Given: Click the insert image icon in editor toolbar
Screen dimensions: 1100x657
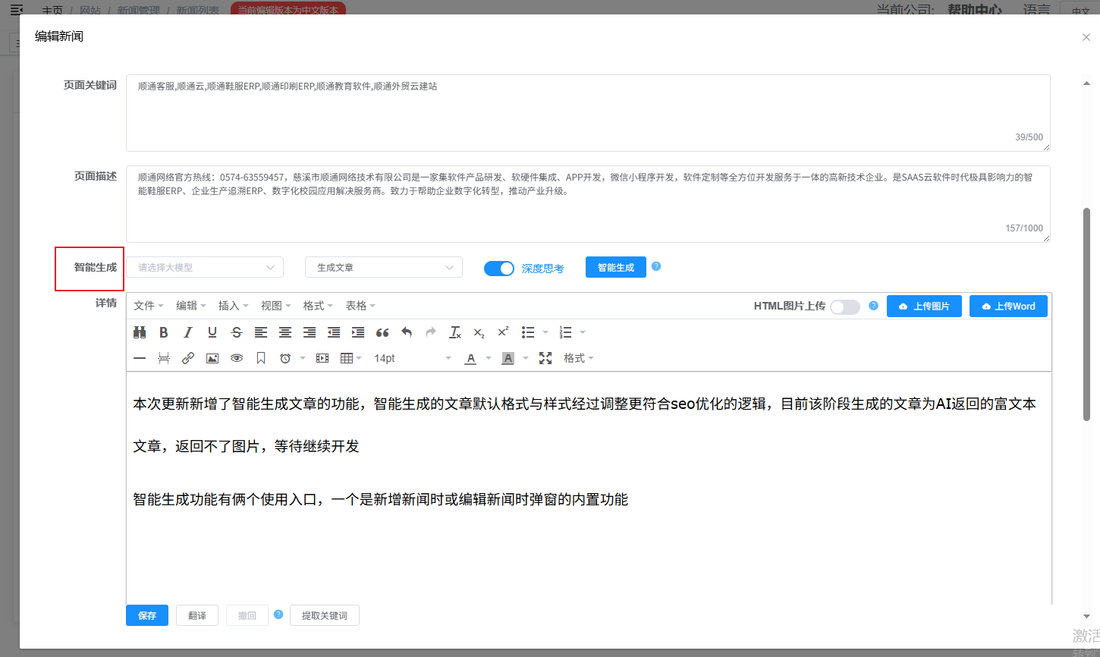Looking at the screenshot, I should (212, 358).
